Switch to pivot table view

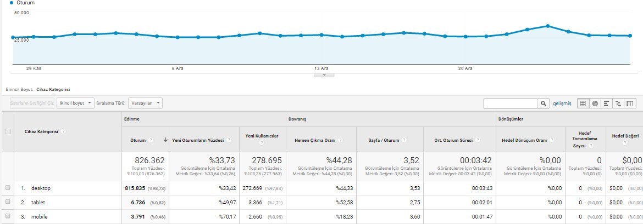(630, 104)
